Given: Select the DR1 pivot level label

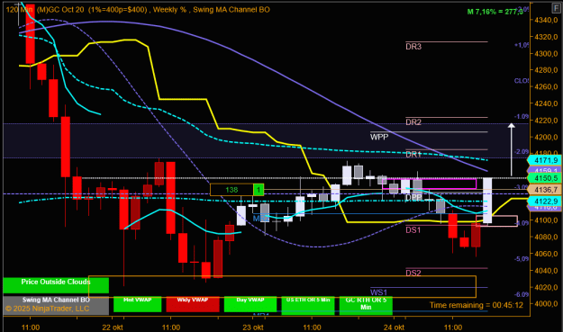Looking at the screenshot, I should click(413, 155).
